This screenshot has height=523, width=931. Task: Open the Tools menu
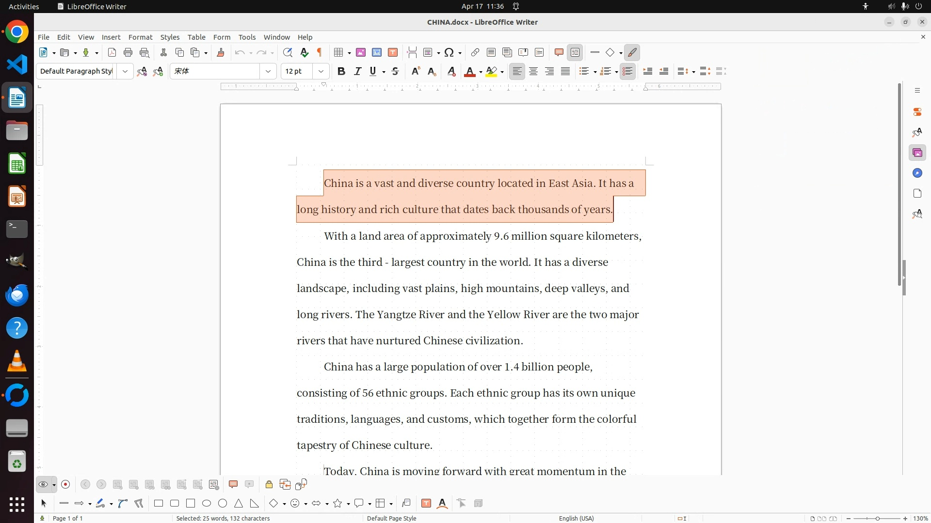247,37
